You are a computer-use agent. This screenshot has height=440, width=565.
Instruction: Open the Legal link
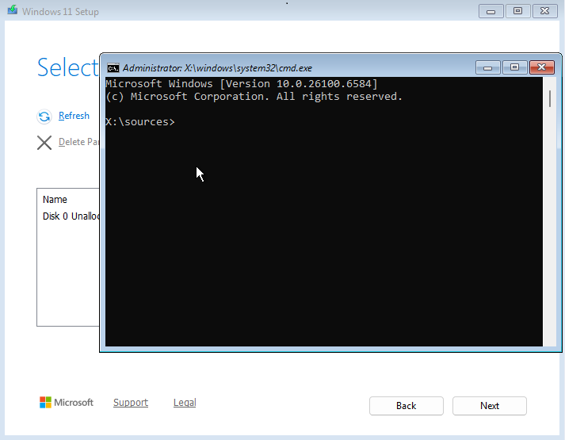pos(185,403)
